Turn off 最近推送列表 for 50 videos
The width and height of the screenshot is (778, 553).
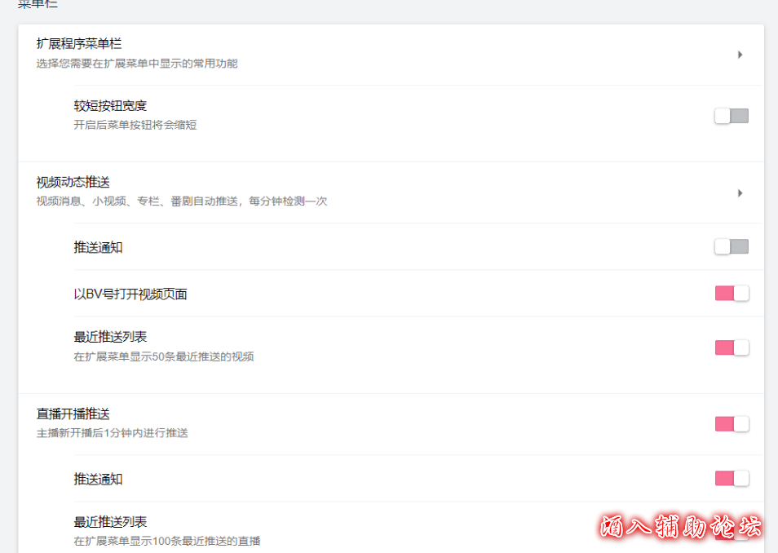tap(732, 347)
